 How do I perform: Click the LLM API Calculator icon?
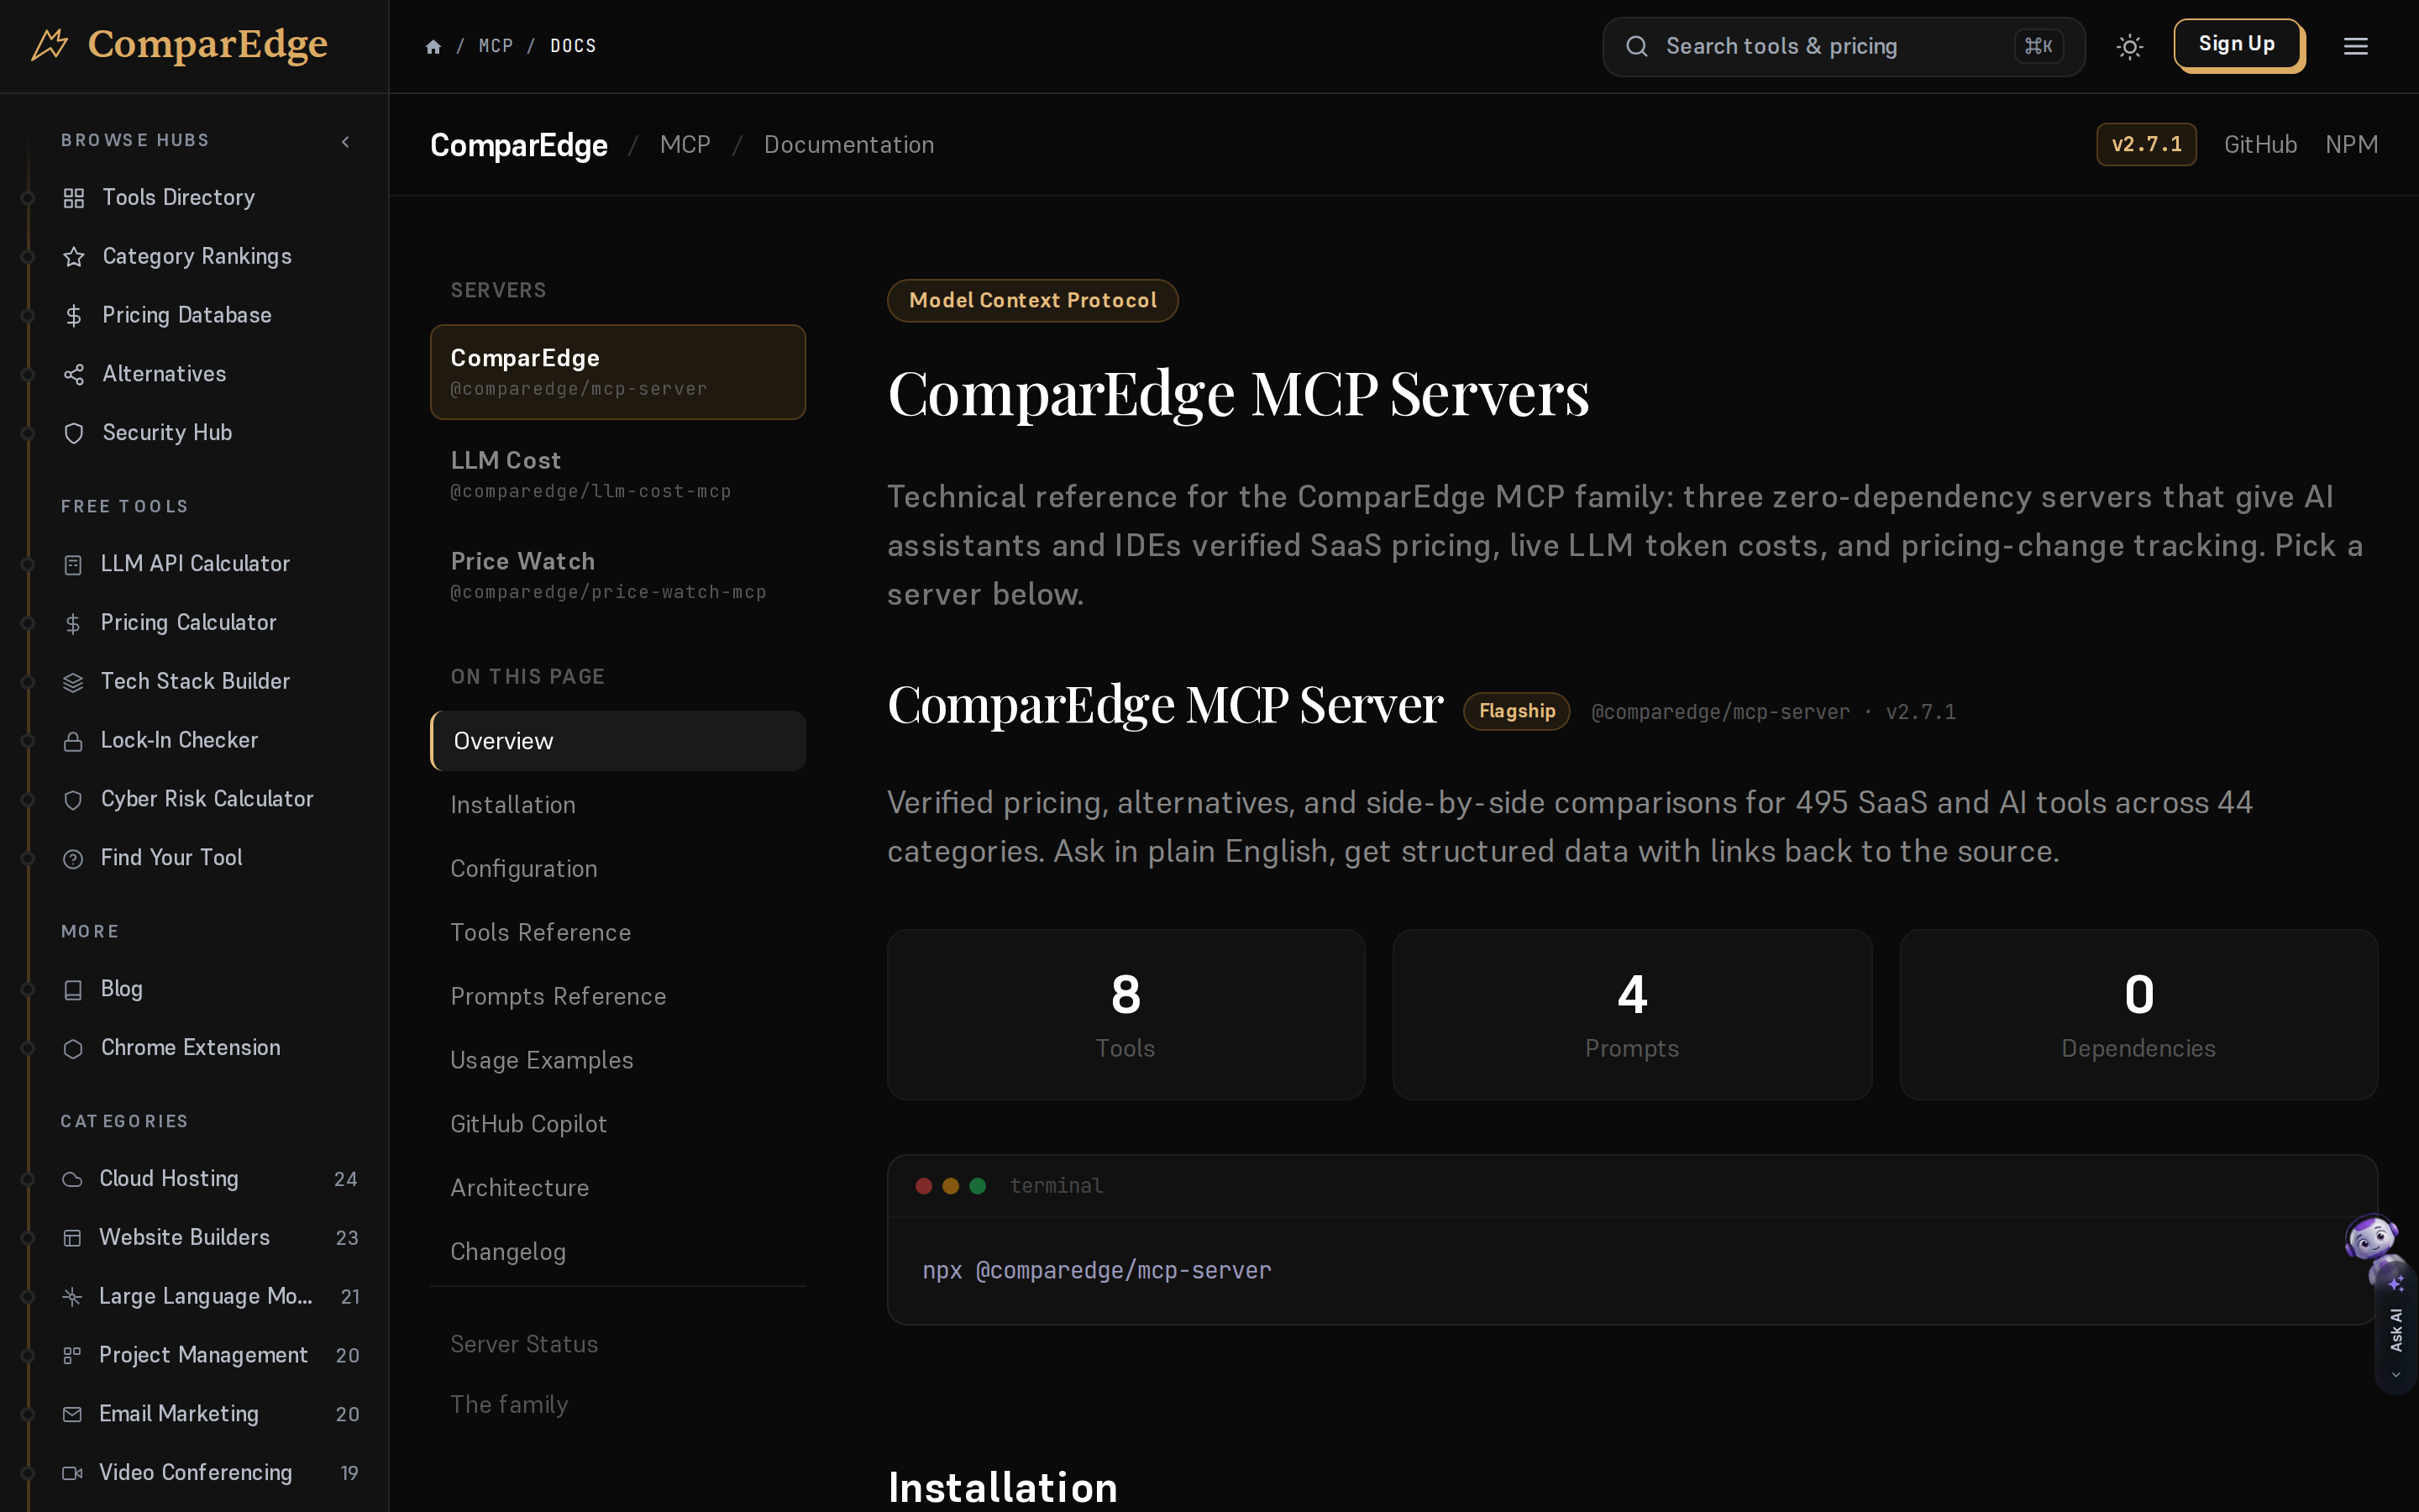73,565
